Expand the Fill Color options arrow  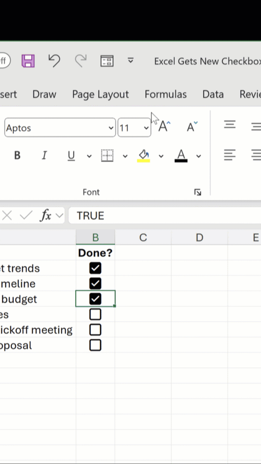tap(161, 156)
